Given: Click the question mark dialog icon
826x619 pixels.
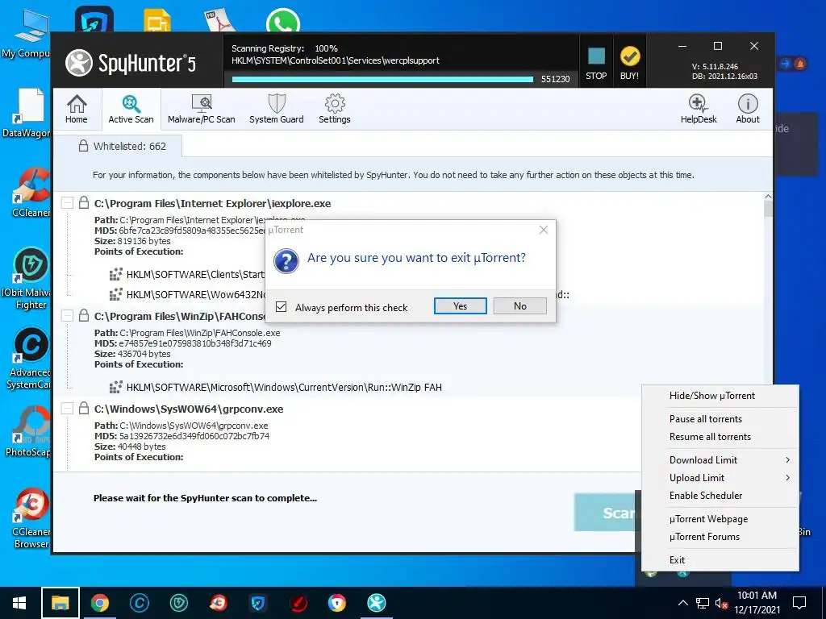Looking at the screenshot, I should [x=286, y=260].
